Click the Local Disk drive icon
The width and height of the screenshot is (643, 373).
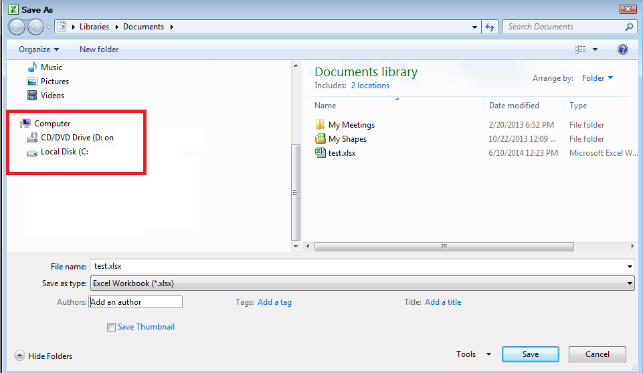32,153
